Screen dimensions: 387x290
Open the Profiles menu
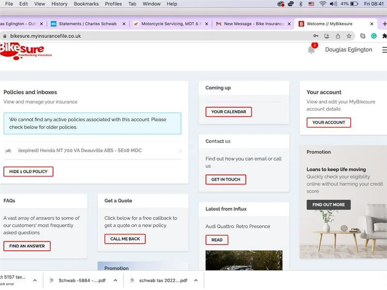[113, 4]
